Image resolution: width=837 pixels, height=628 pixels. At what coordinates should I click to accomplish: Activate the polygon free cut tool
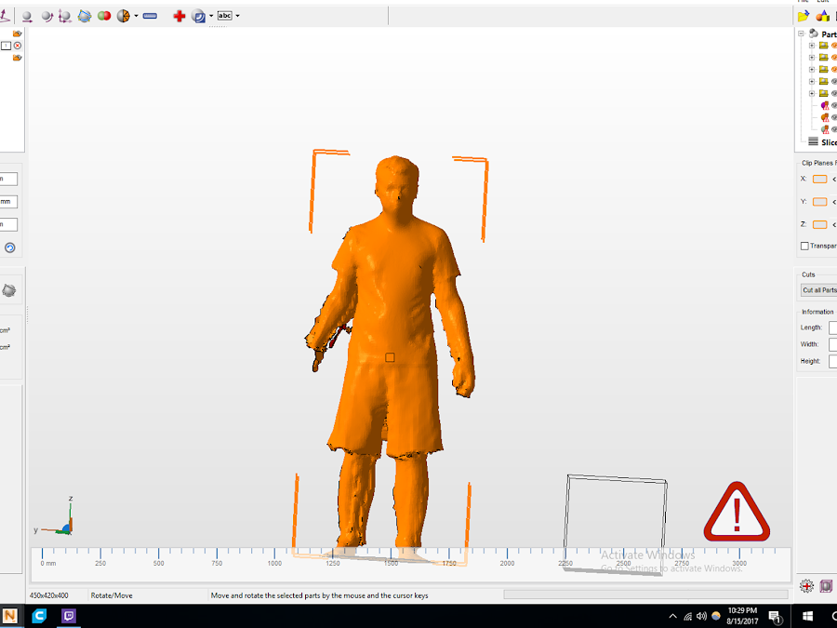click(85, 16)
